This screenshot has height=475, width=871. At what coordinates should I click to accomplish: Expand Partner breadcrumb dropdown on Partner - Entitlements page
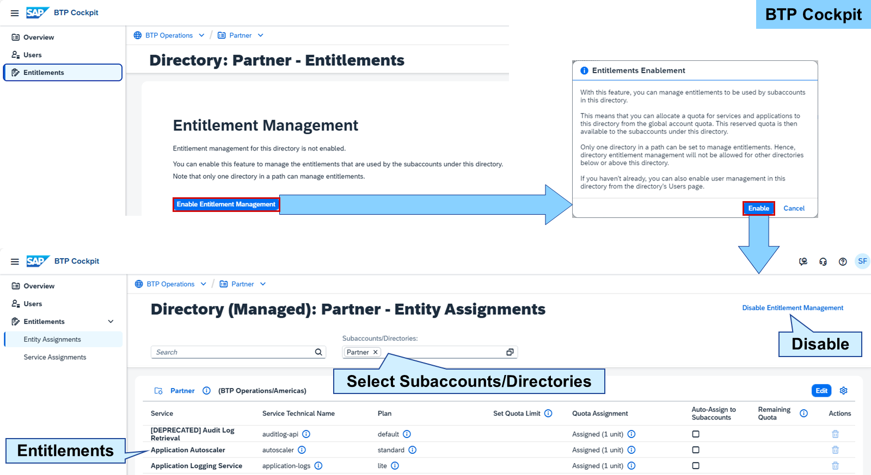coord(260,35)
